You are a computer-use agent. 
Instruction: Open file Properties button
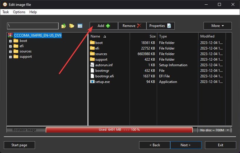tap(161, 26)
